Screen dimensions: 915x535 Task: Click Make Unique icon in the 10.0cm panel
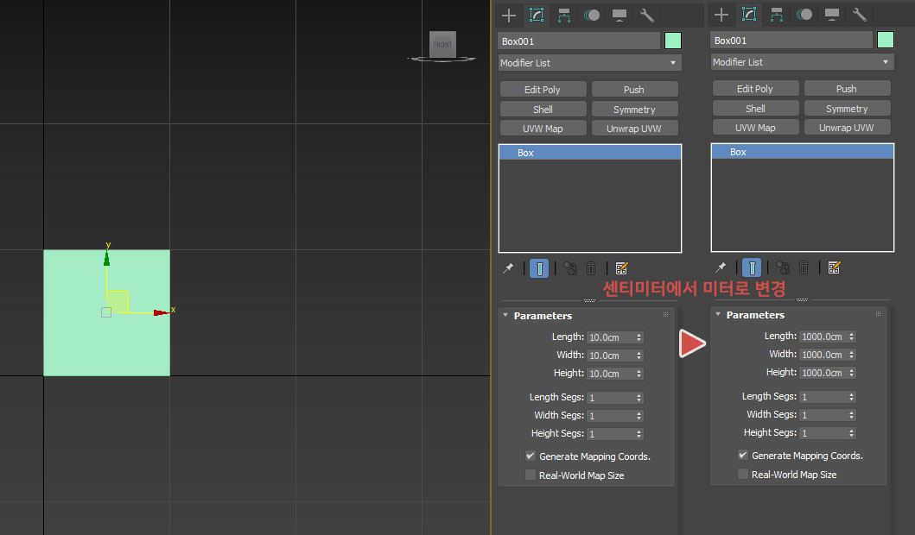pos(570,268)
